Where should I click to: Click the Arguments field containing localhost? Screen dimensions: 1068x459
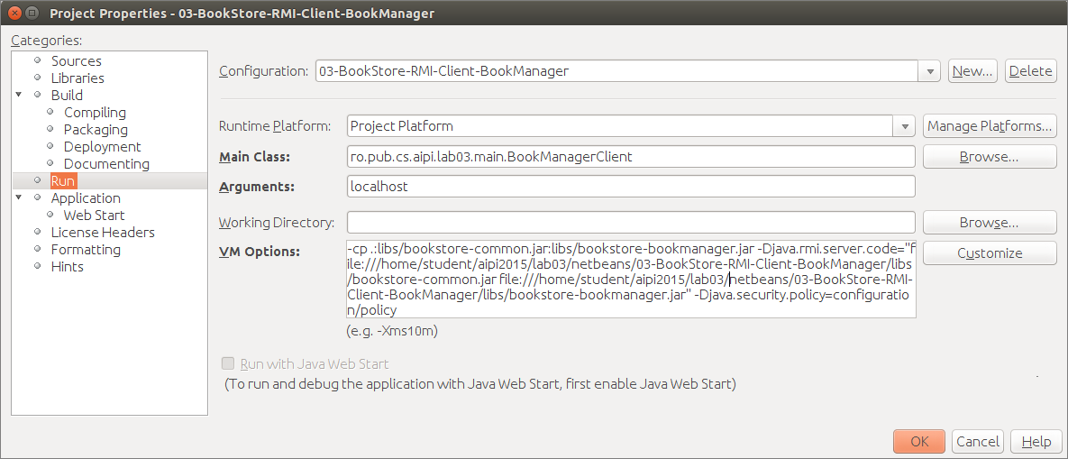point(631,186)
